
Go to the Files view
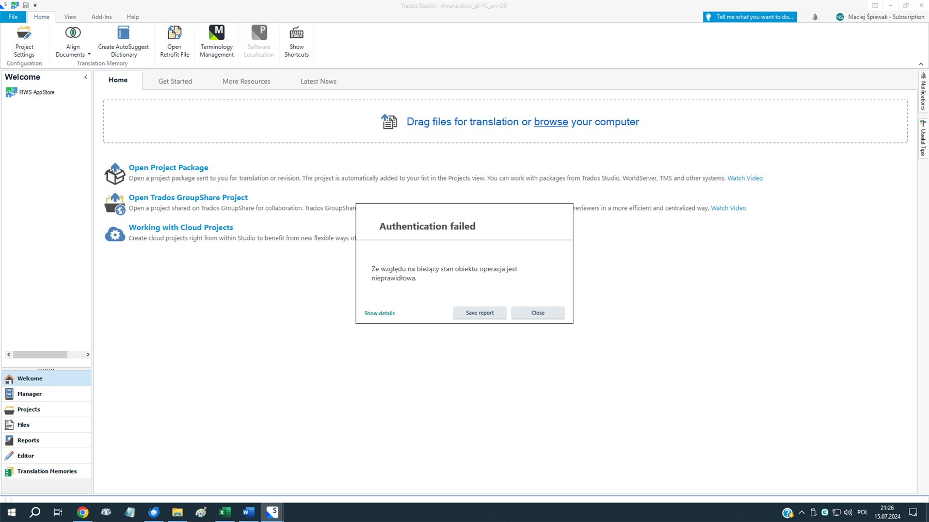(x=46, y=425)
